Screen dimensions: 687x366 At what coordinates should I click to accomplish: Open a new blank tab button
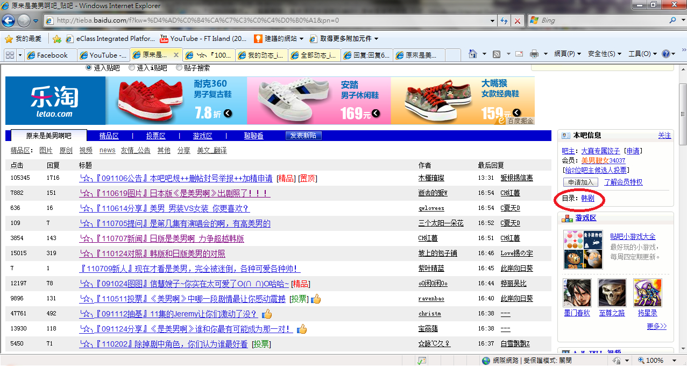coord(453,55)
